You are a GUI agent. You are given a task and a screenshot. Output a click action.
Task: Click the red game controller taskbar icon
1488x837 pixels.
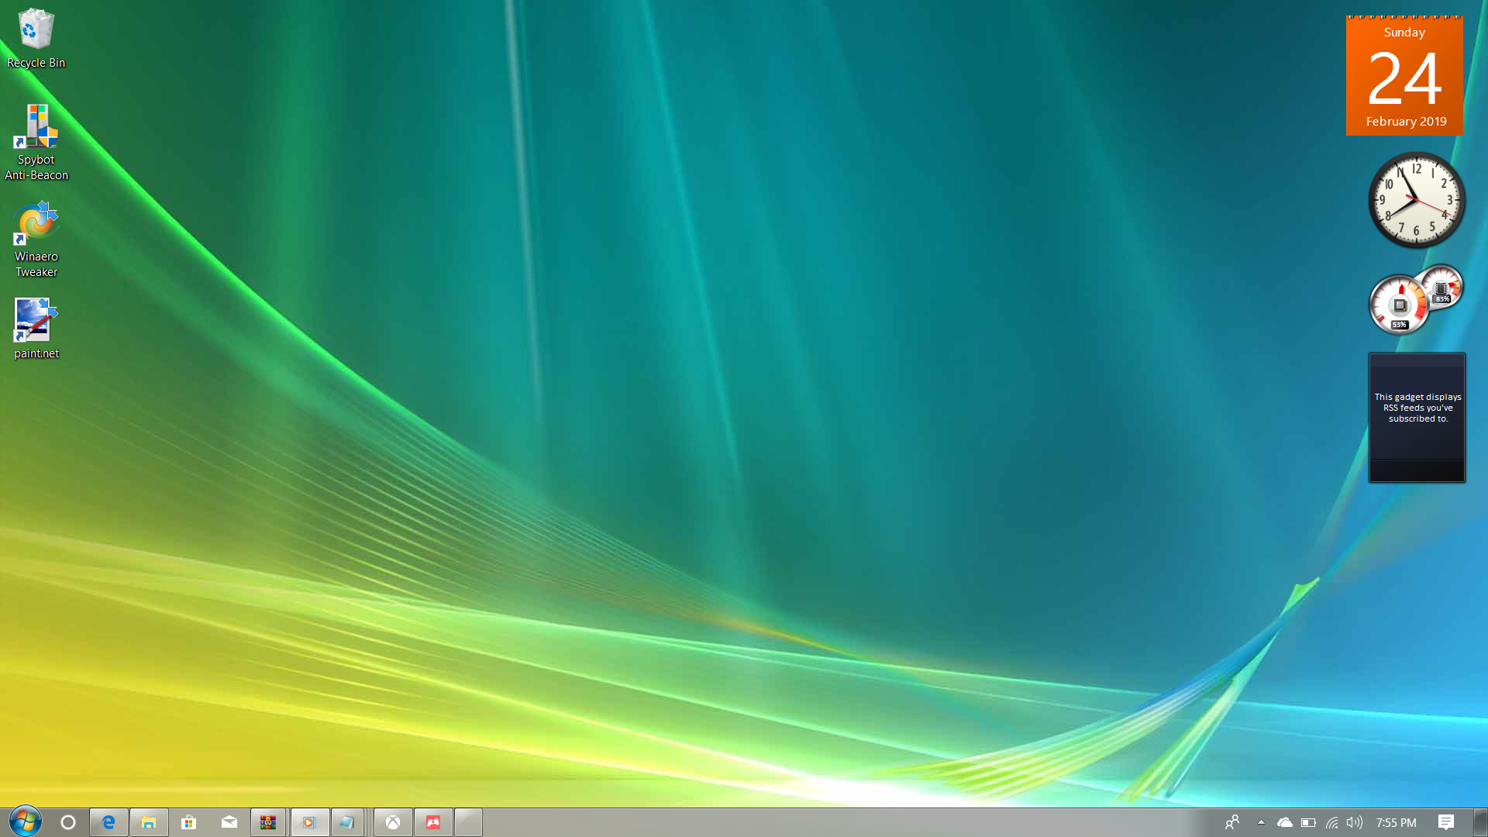point(433,822)
